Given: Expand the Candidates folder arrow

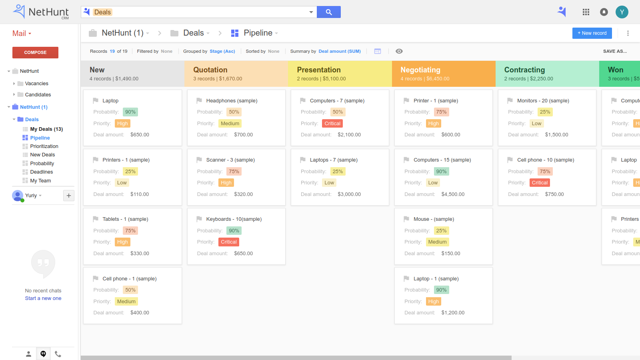Looking at the screenshot, I should (x=14, y=95).
